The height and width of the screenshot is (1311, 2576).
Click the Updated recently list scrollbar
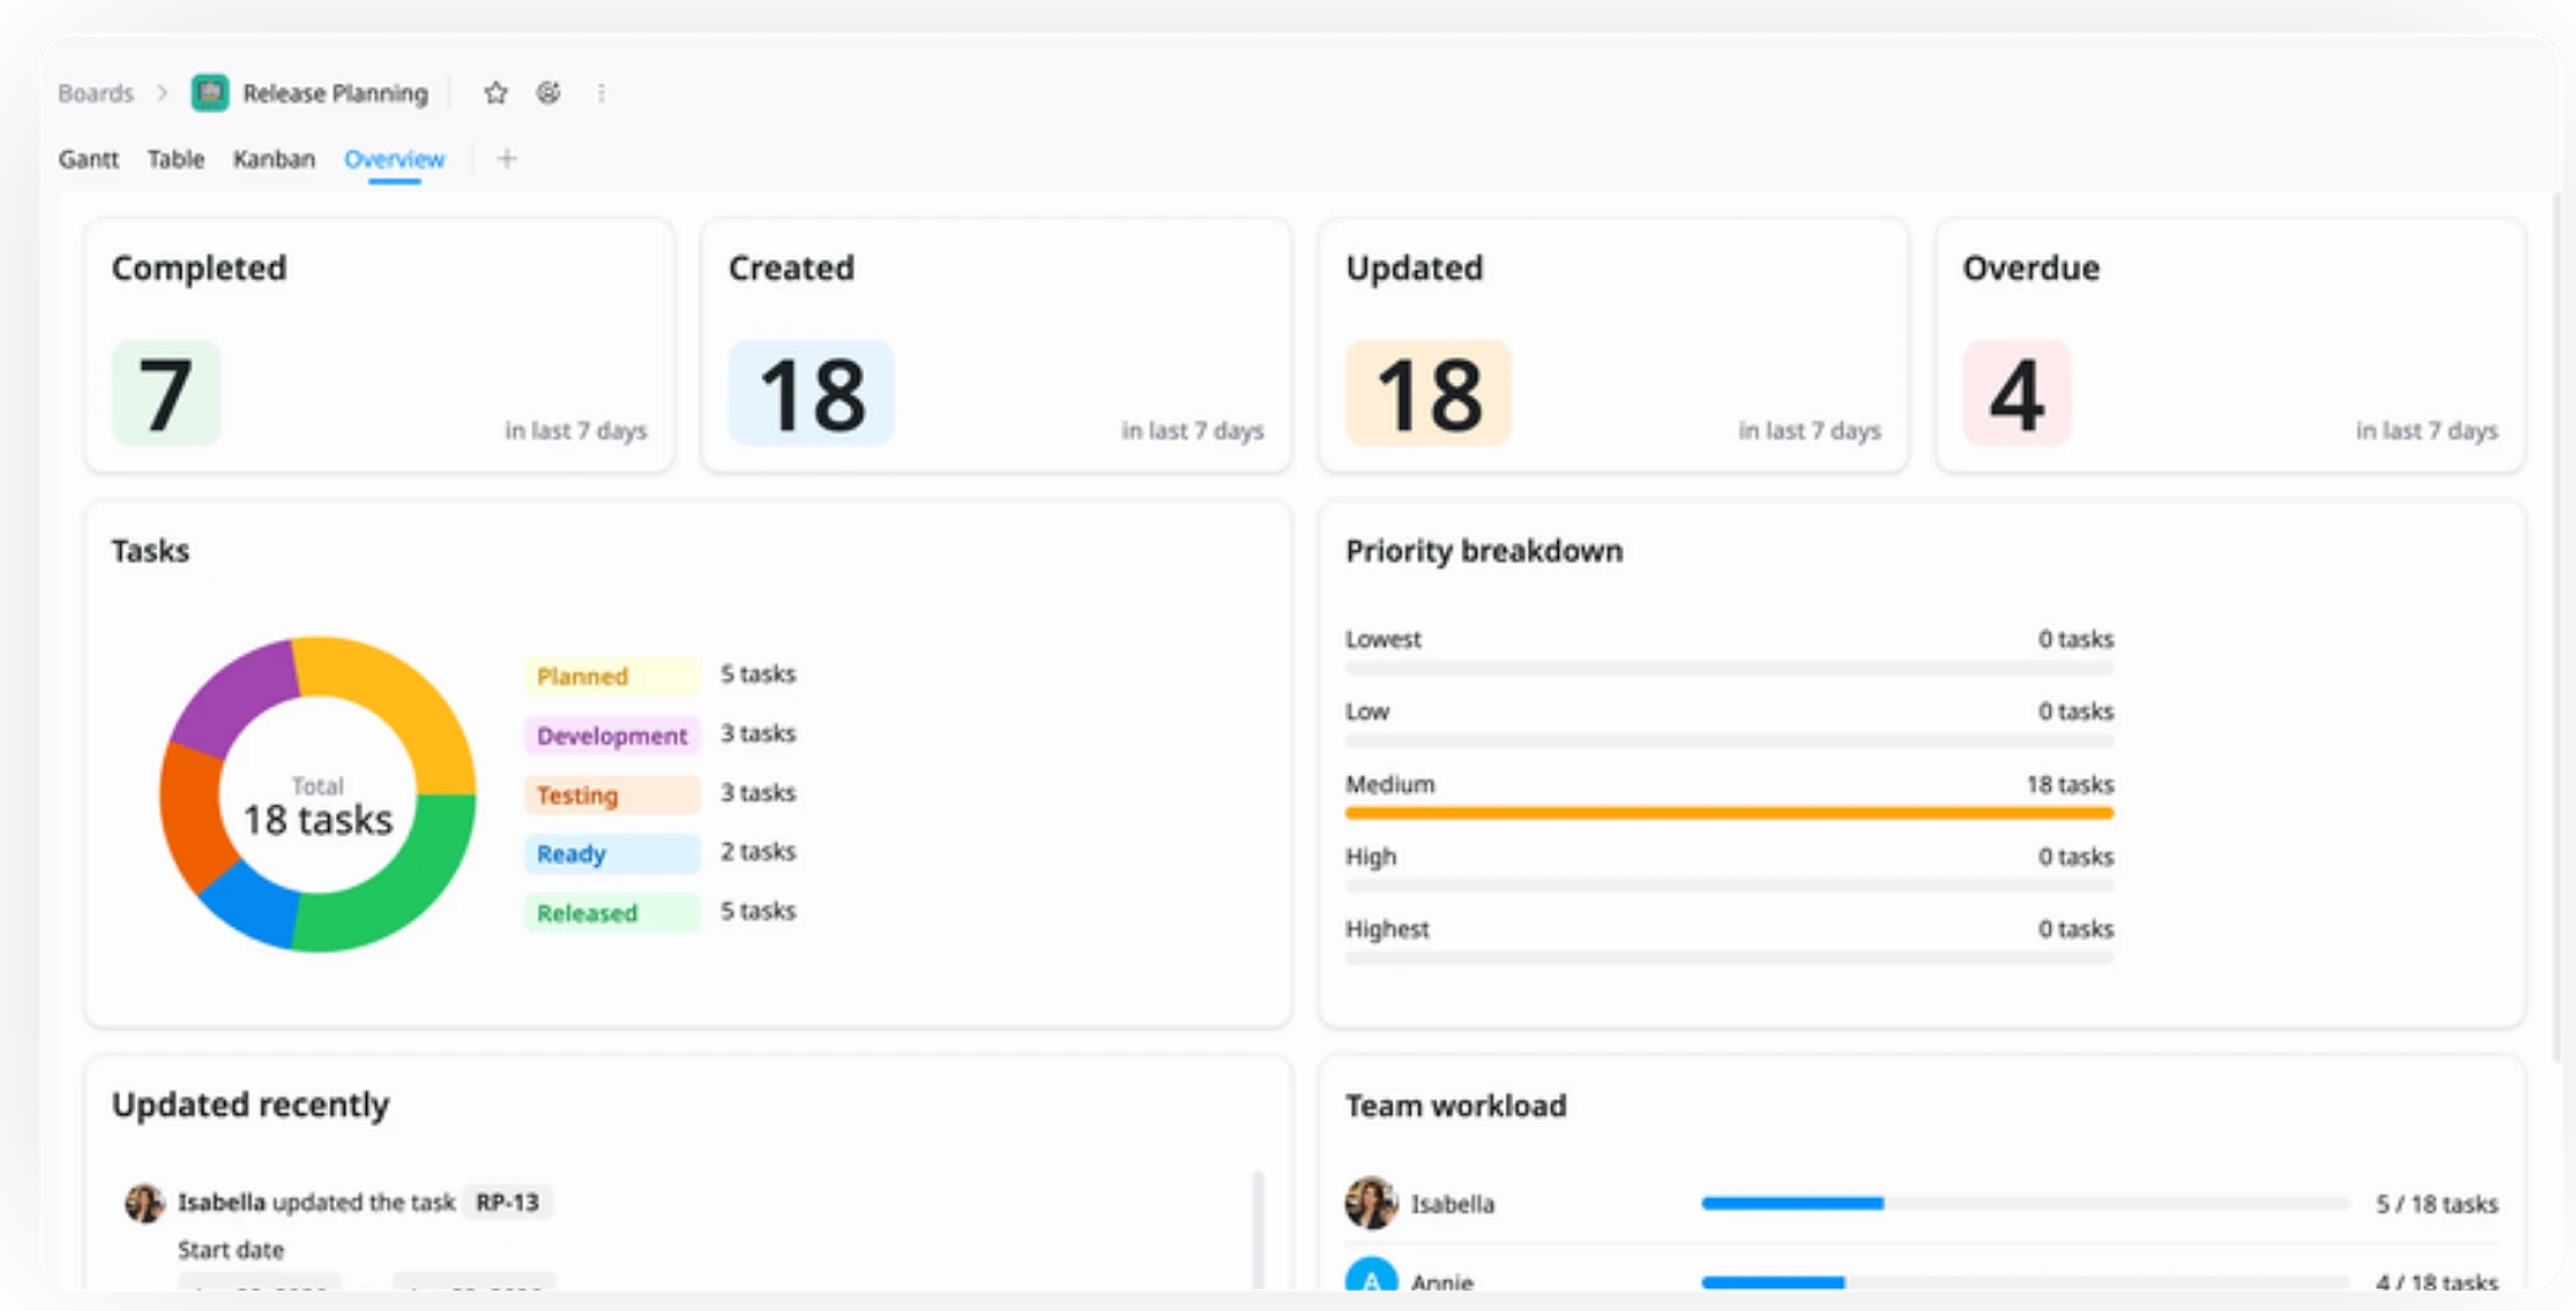pyautogui.click(x=1258, y=1230)
